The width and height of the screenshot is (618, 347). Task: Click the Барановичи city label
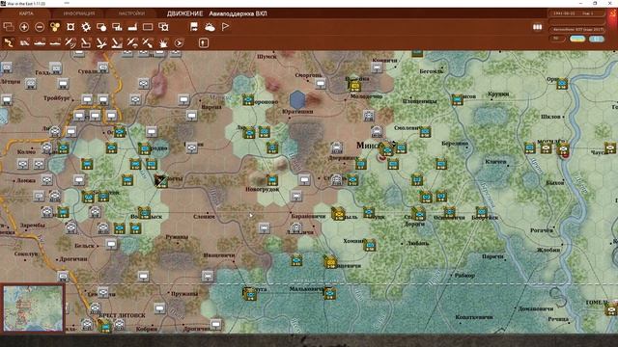point(308,216)
